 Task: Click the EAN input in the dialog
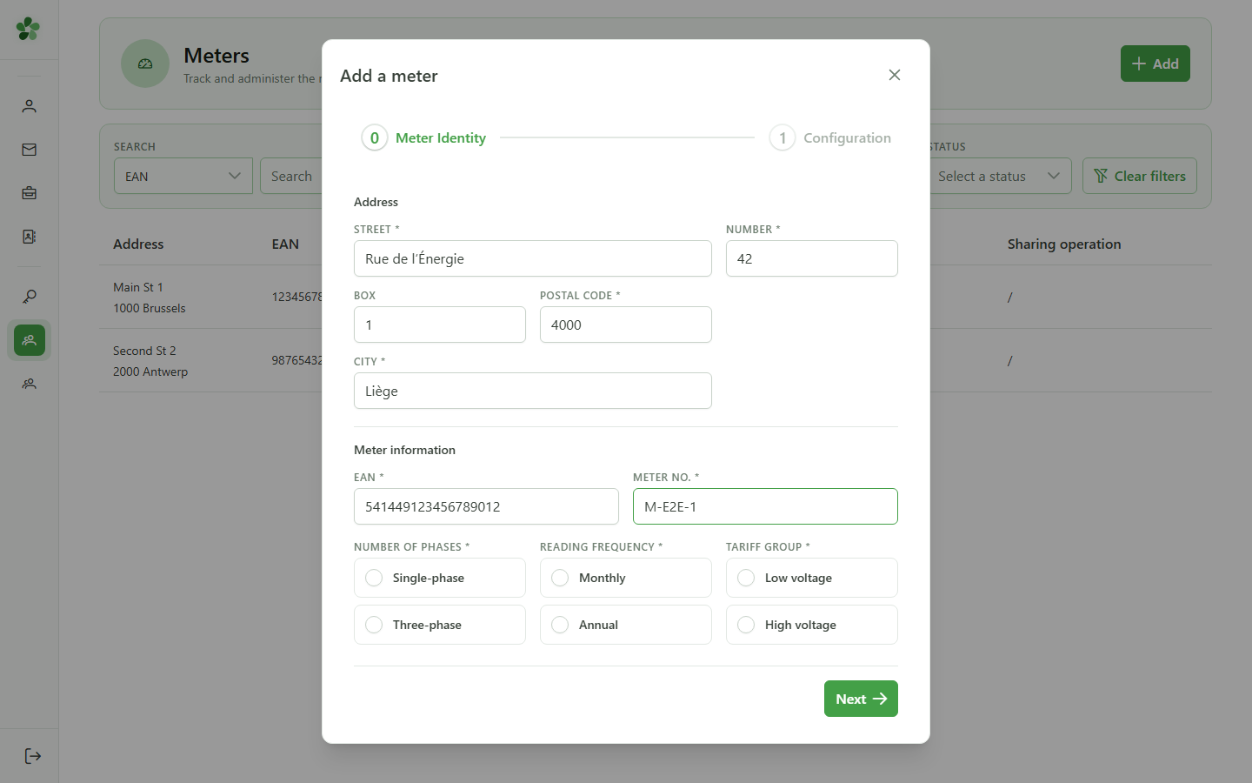(486, 506)
